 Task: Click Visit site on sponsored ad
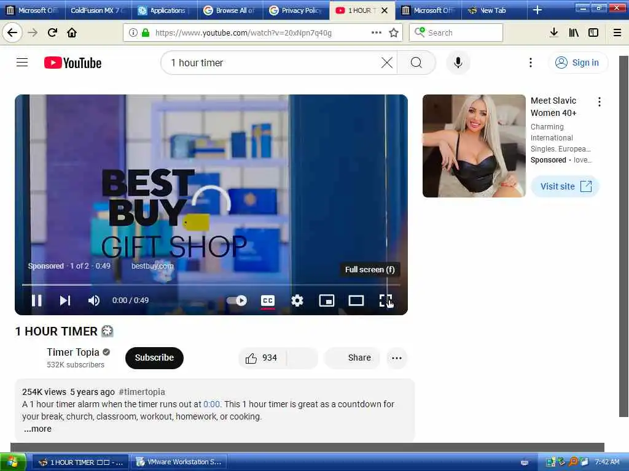click(565, 186)
